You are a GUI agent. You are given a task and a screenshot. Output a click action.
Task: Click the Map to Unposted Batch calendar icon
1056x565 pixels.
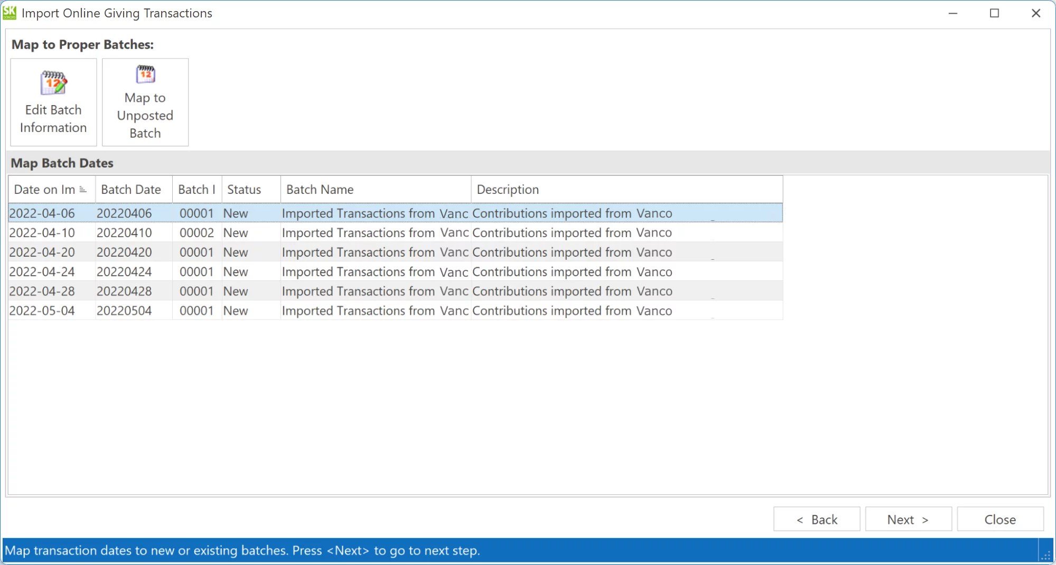click(145, 74)
